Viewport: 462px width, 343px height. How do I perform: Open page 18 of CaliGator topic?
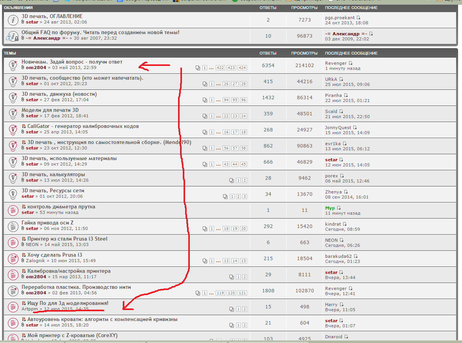pos(244,132)
